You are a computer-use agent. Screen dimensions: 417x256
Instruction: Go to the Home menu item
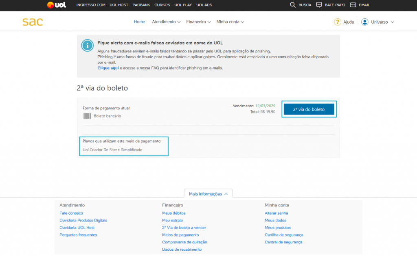pyautogui.click(x=139, y=22)
